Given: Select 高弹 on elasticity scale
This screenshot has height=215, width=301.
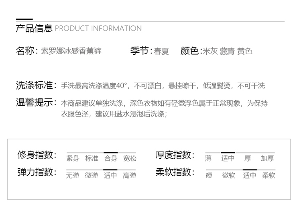Looking at the screenshot, I should (129, 176).
